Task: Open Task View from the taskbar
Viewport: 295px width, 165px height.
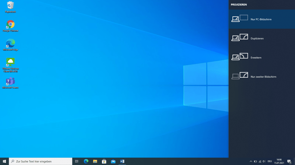Action: click(x=77, y=161)
